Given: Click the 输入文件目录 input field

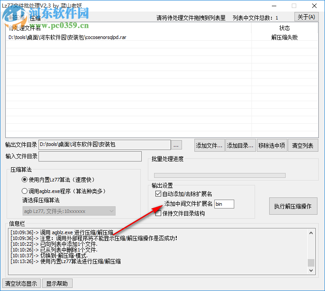Looking at the screenshot, I should click(x=90, y=156).
